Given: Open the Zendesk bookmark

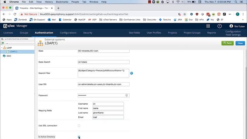Looking at the screenshot, I should click(x=20, y=20).
